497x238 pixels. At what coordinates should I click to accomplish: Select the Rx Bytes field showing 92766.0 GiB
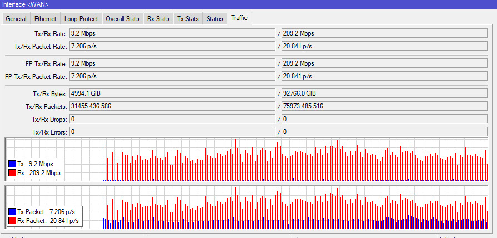(x=388, y=93)
